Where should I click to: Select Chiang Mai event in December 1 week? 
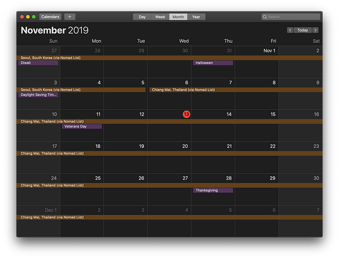[x=169, y=217]
